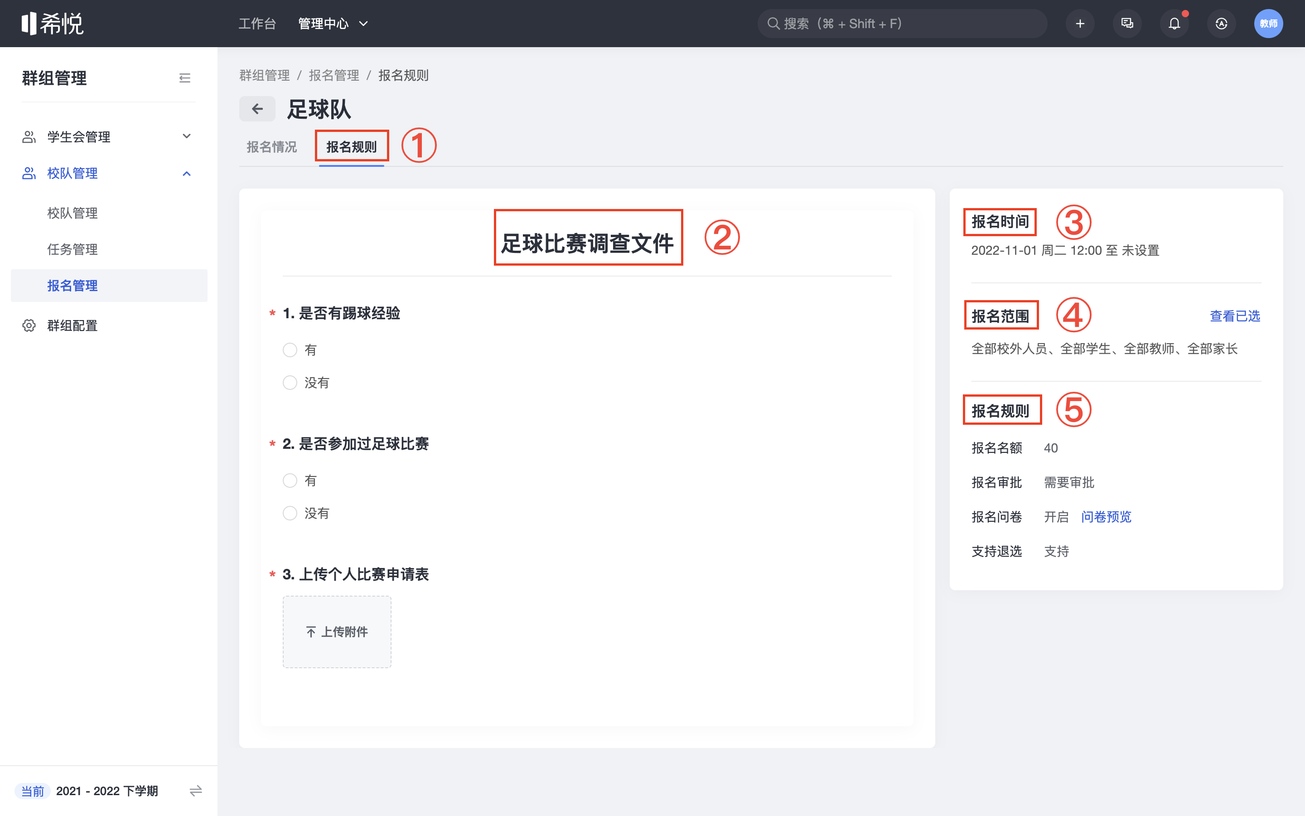Select 有 for 是否有踢球经验

[x=290, y=350]
